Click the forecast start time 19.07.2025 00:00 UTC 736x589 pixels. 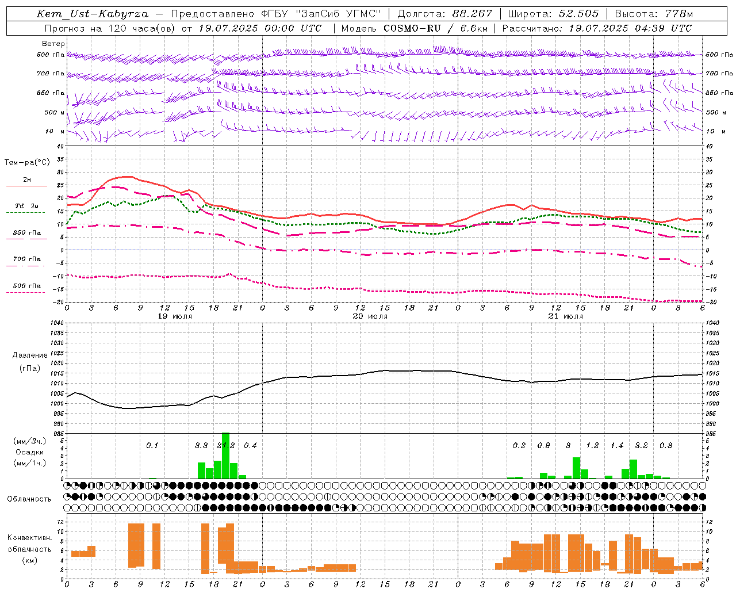tap(260, 28)
